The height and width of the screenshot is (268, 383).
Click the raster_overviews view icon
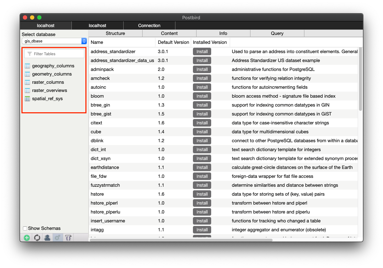28,91
